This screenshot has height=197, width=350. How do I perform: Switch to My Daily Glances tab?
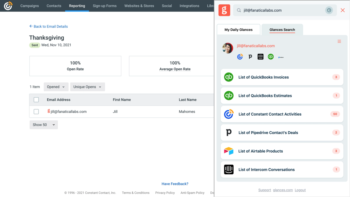pyautogui.click(x=239, y=29)
